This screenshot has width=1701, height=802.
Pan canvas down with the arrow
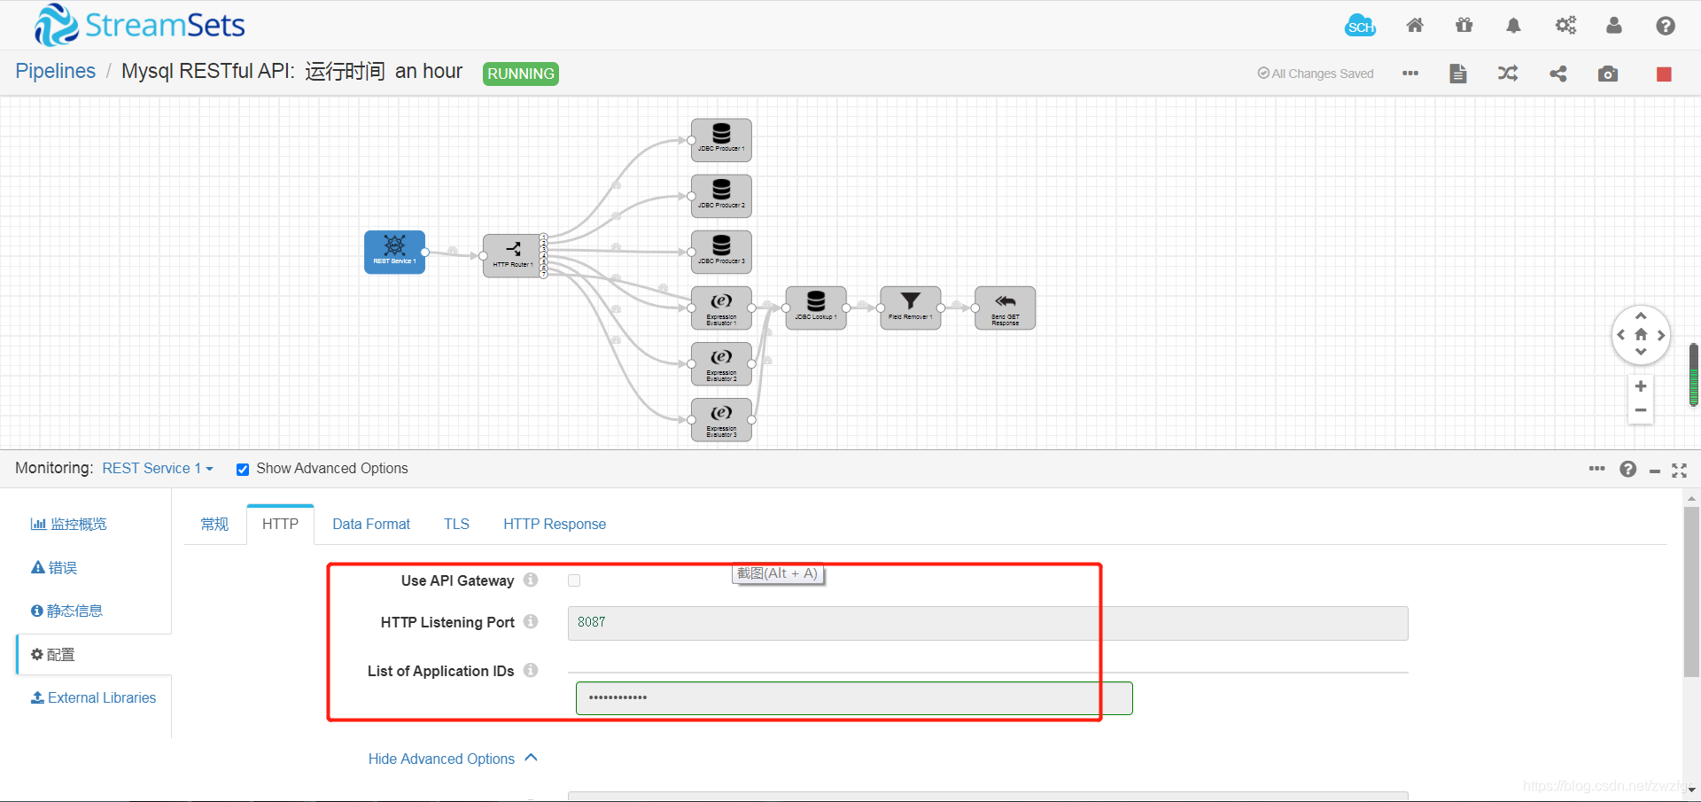click(1641, 353)
